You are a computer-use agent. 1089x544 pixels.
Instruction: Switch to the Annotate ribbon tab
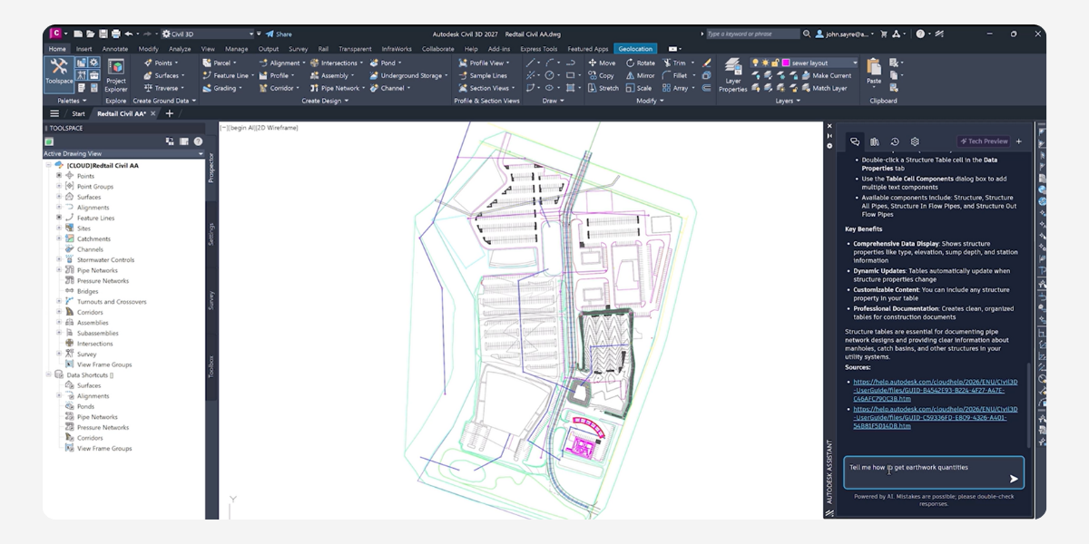point(114,49)
